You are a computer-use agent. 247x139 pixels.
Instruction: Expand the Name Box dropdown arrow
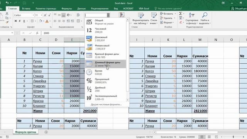12,33
